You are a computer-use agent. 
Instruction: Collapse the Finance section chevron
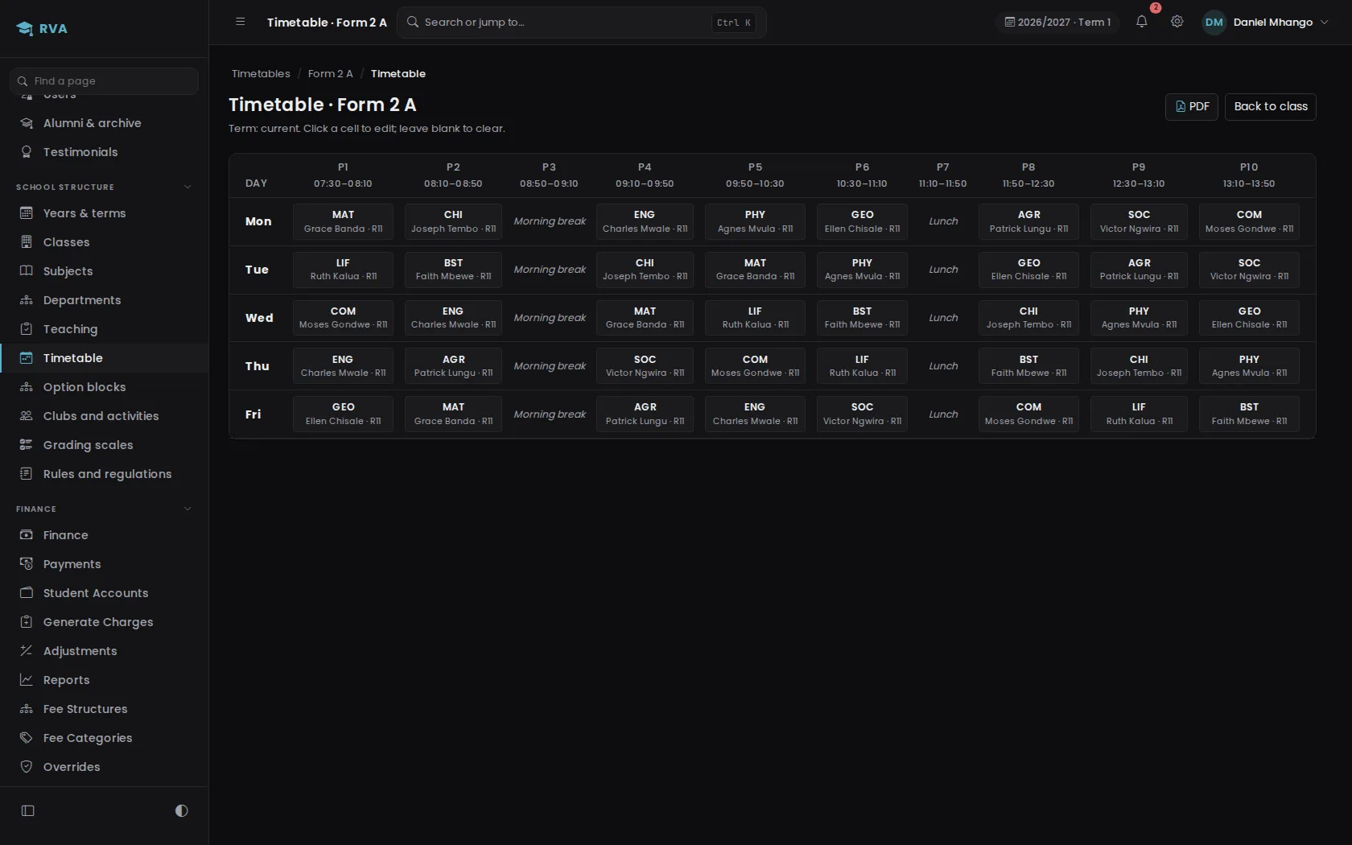(188, 509)
